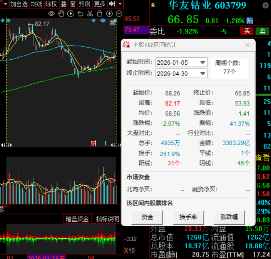Click the arrow-to-bar jump icon in the toolbar
The image size is (271, 259).
click(112, 4)
